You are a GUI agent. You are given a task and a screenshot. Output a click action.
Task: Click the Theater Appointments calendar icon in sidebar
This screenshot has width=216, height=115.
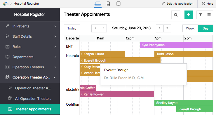(10, 109)
